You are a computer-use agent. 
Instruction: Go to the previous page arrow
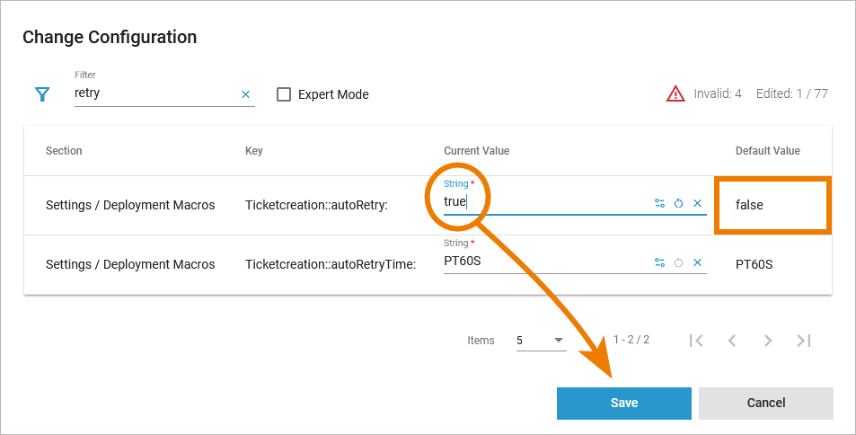tap(732, 341)
